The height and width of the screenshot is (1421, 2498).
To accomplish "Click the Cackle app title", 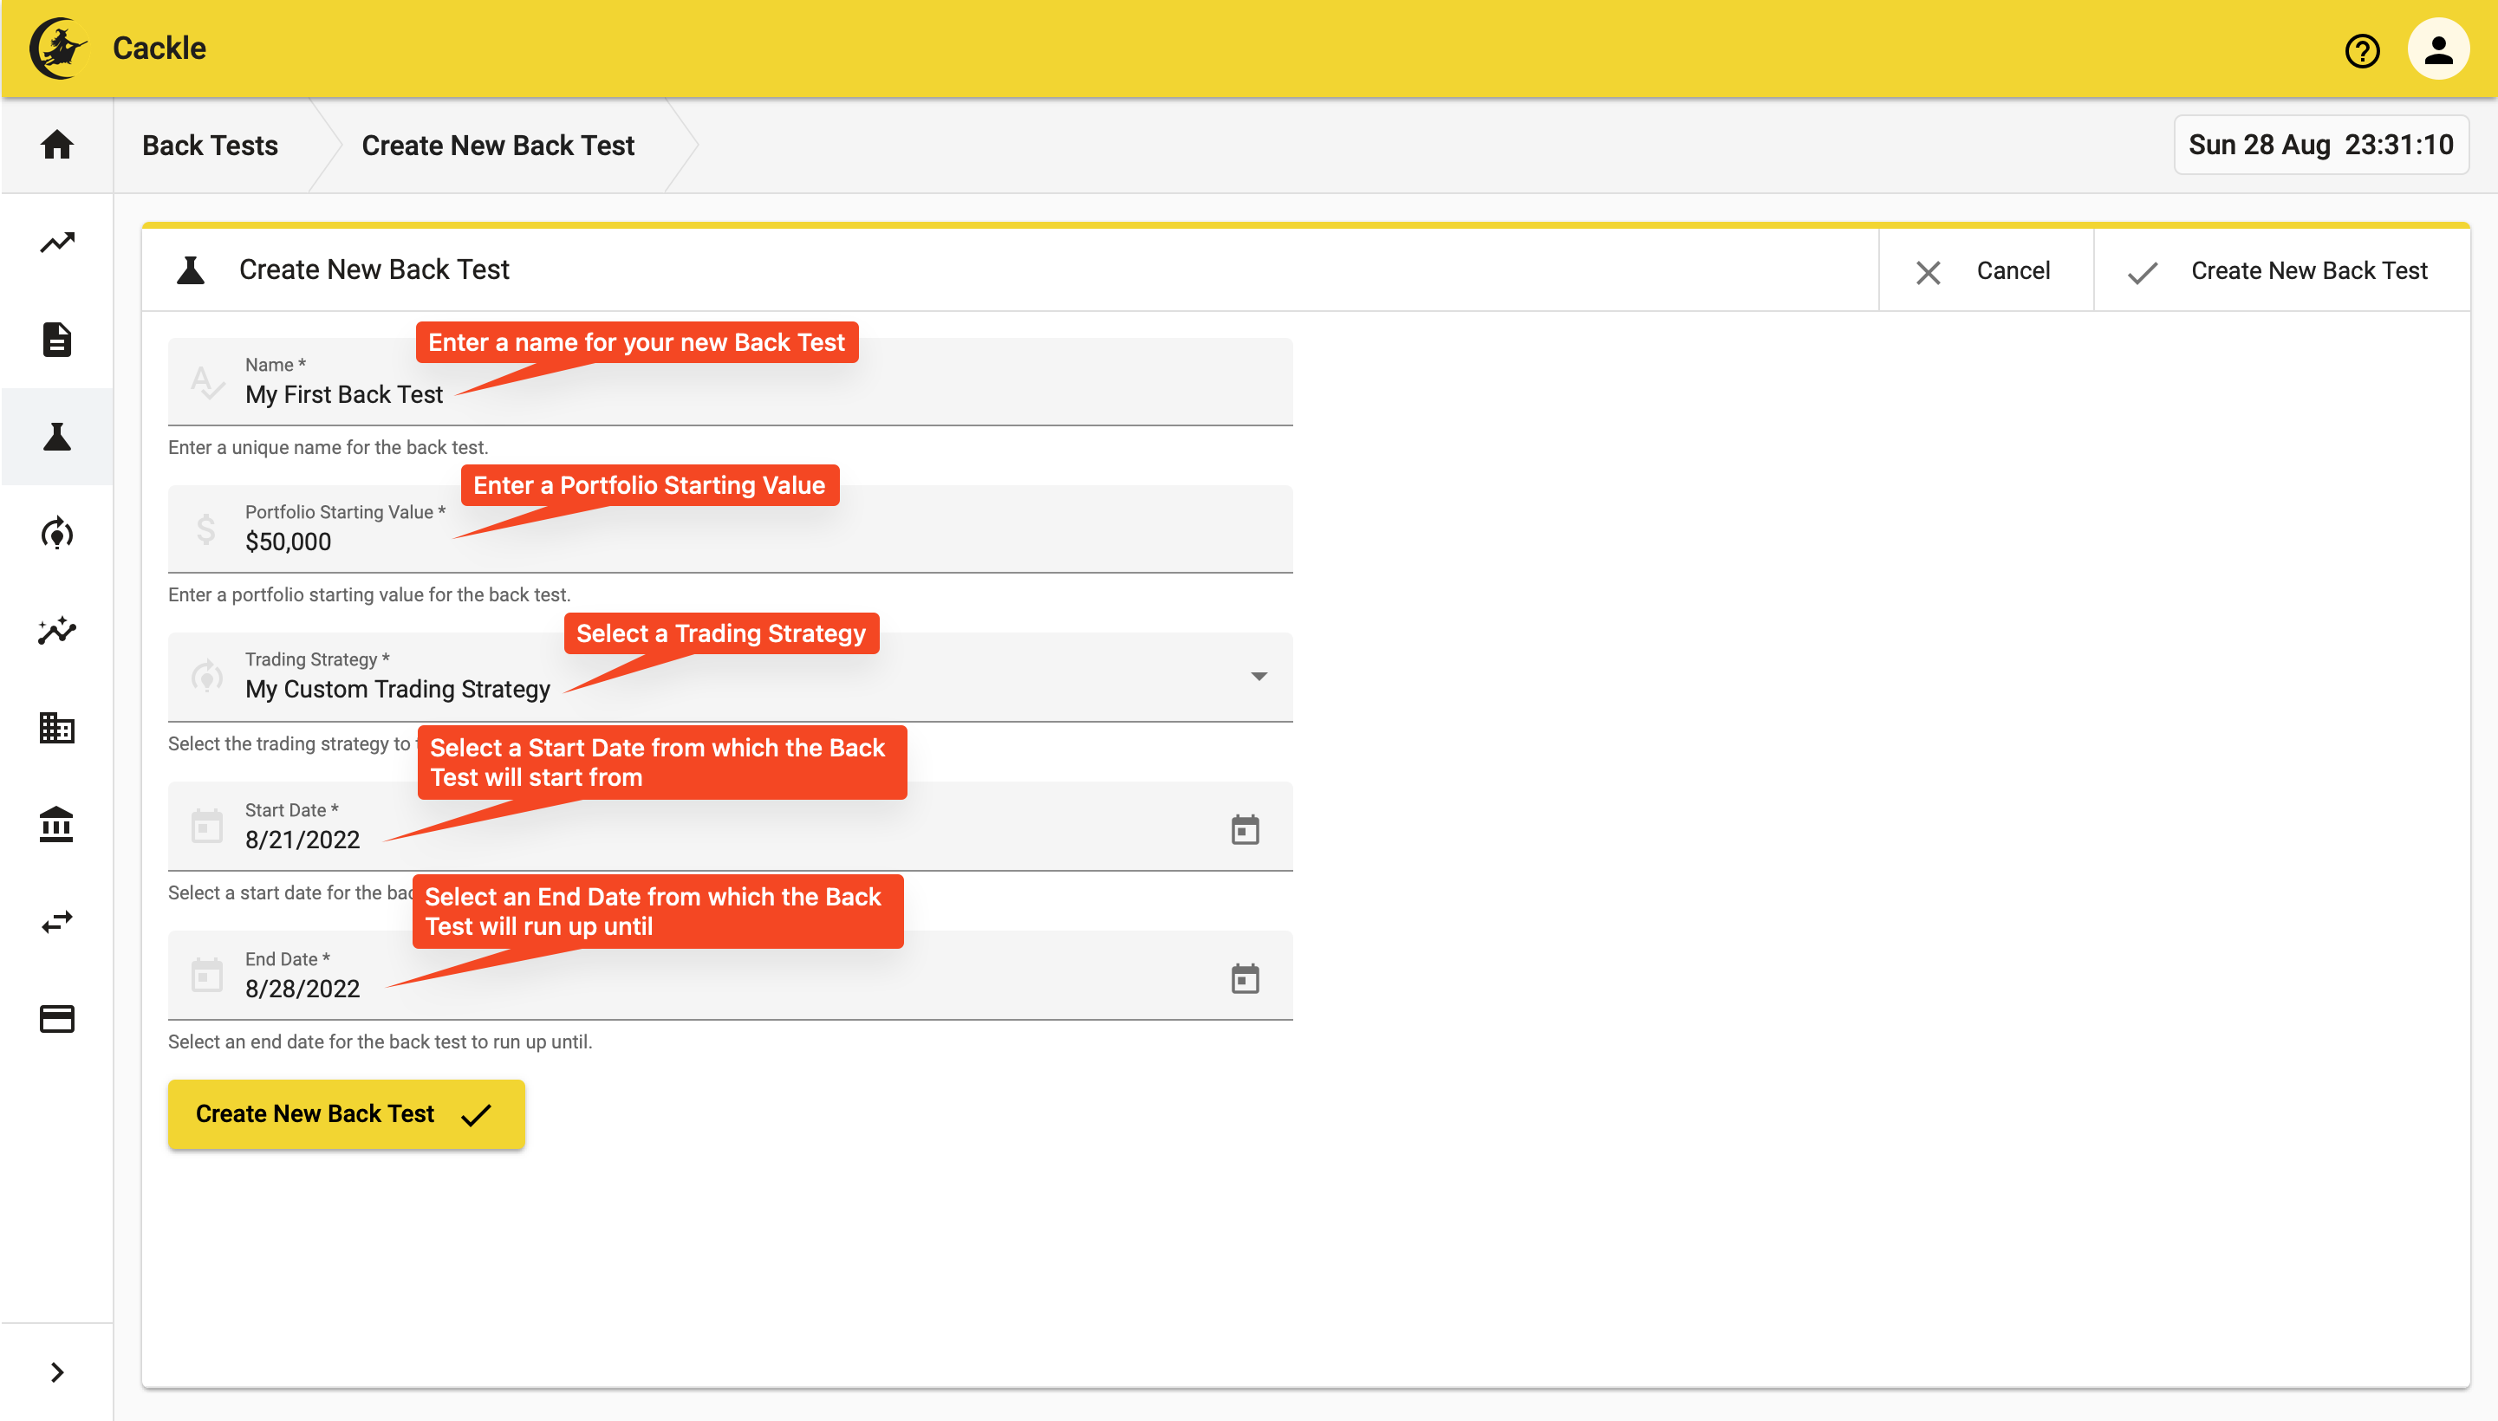I will 159,48.
